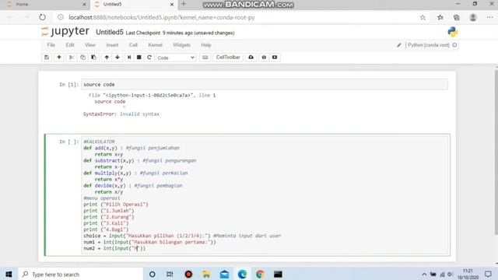Click the cloud upload toolbar icon
Viewport: 498px width, 280px height.
tap(251, 58)
